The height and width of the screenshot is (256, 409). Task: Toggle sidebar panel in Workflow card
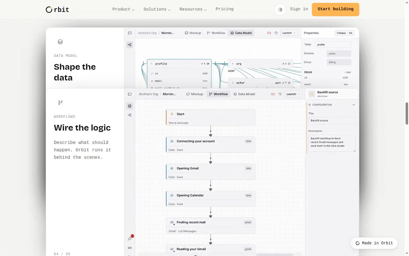click(130, 94)
